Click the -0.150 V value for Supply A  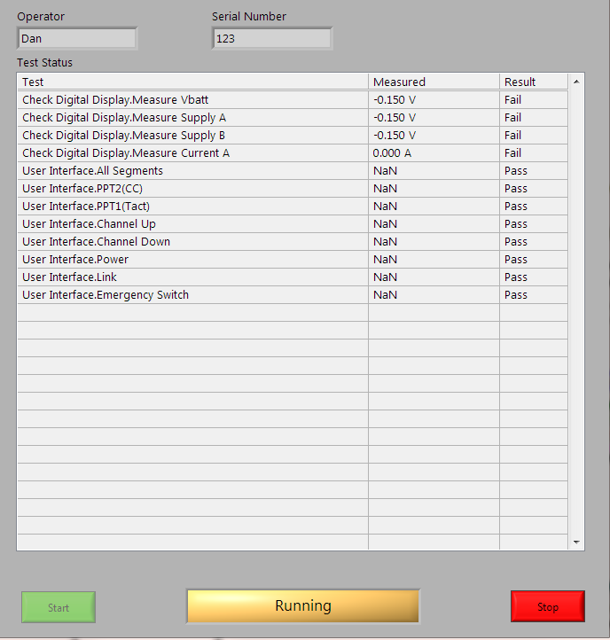pos(395,118)
